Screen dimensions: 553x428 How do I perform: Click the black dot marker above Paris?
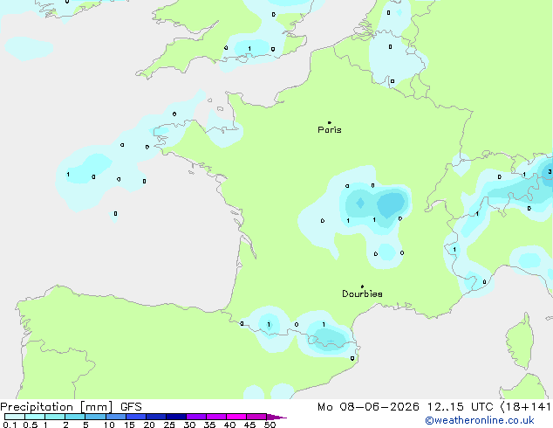[x=330, y=122]
